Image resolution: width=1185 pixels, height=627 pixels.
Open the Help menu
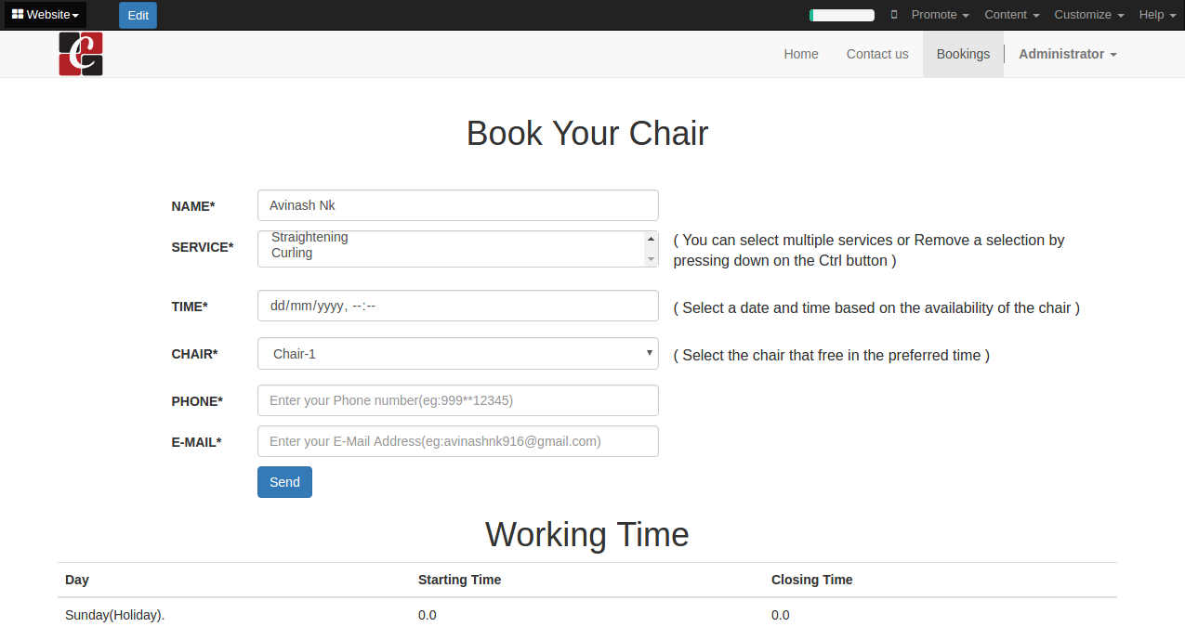tap(1157, 15)
